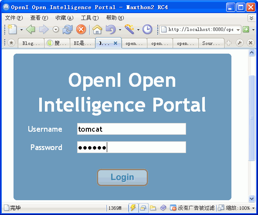Open the favorites star icon
258x215 pixels.
(11, 43)
